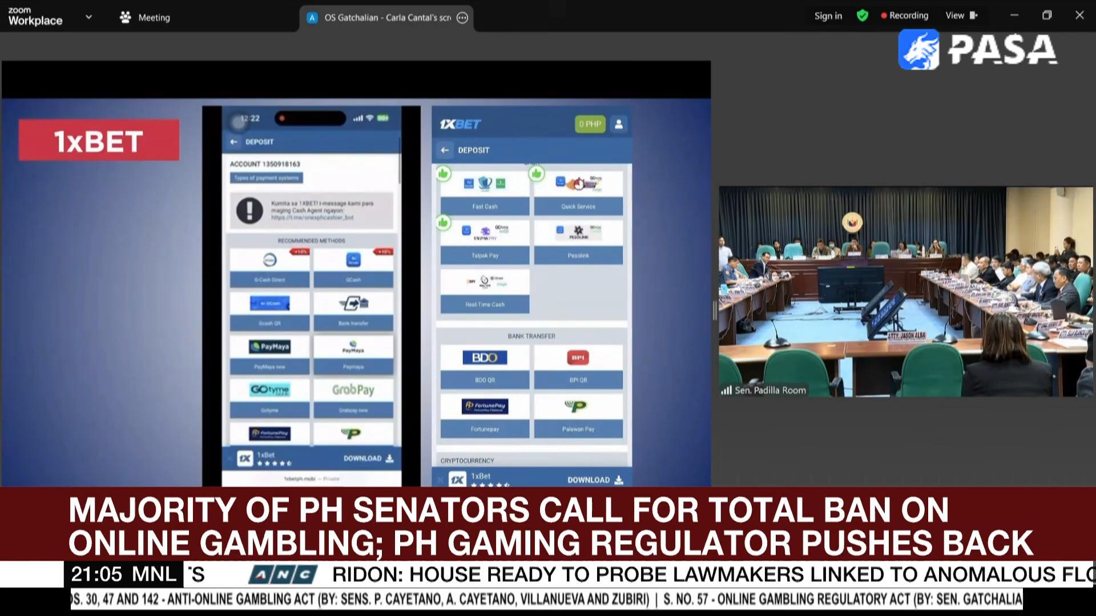Viewport: 1096px width, 616px height.
Task: Select the Paymaya method on the phone
Action: click(353, 355)
